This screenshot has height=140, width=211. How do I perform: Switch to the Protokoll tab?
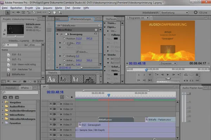(x=10, y=88)
